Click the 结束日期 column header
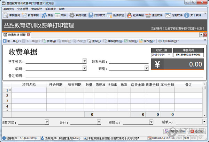This screenshot has height=142, width=209. [x=75, y=85]
